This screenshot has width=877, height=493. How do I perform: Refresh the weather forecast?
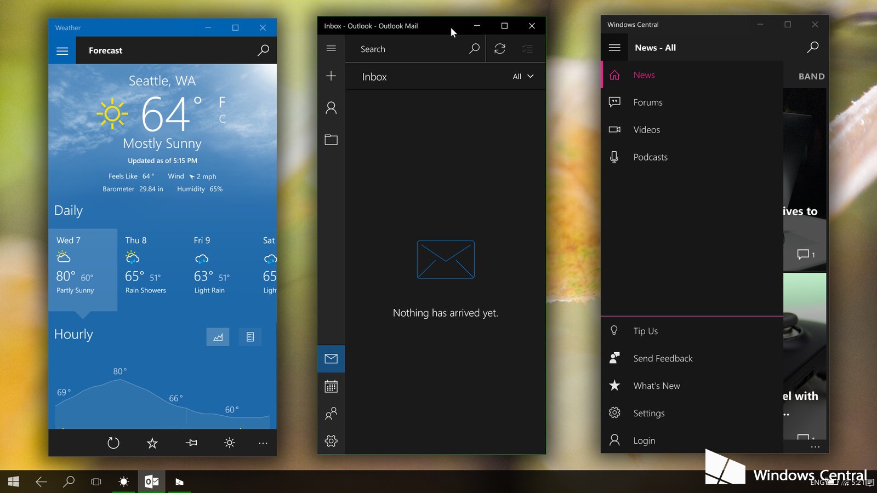(113, 443)
